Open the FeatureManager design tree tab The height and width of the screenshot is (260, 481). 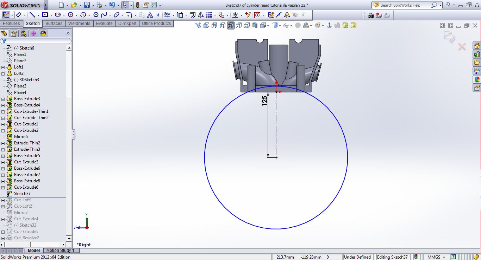pos(4,33)
